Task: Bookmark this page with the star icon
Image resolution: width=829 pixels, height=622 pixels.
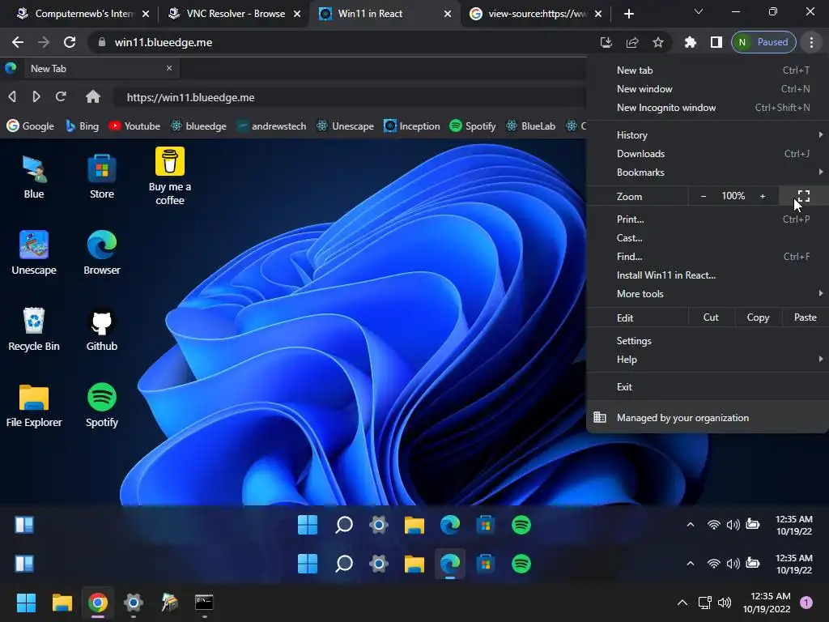Action: tap(657, 42)
